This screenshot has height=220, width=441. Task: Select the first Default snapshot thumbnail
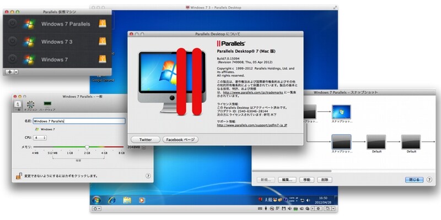[377, 142]
